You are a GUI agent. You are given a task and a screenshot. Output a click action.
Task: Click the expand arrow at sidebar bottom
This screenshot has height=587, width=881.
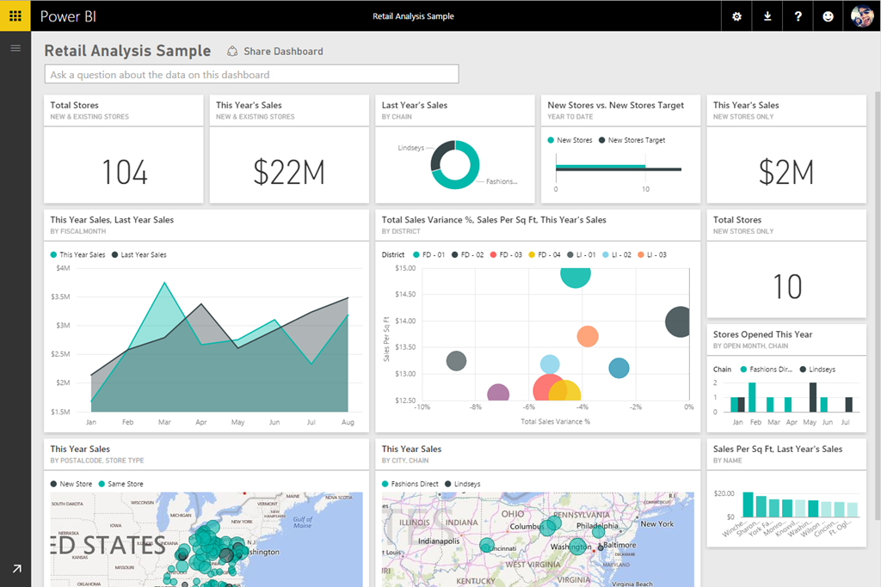tap(17, 568)
